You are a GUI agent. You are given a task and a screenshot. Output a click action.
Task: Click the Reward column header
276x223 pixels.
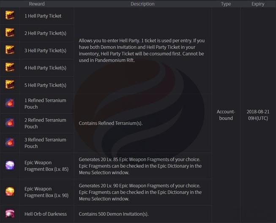coord(37,4)
